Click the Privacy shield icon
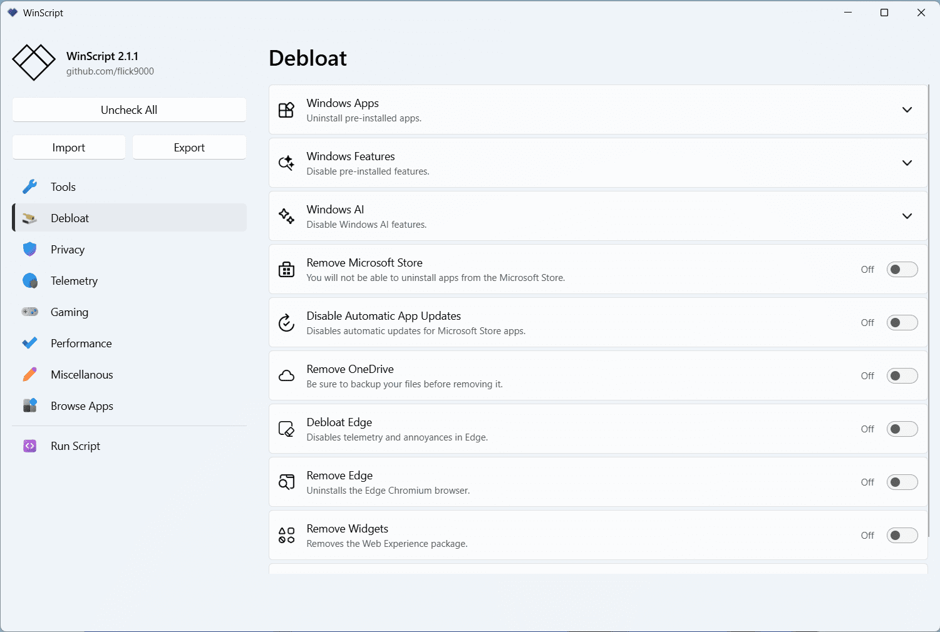The image size is (940, 632). 29,249
